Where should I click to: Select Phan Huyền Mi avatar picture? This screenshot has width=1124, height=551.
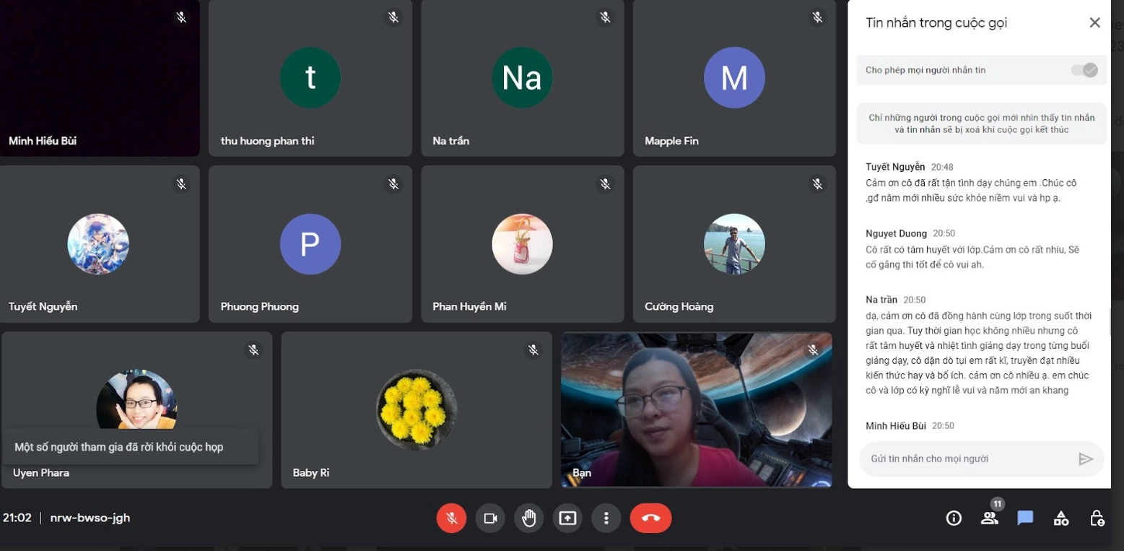(522, 244)
